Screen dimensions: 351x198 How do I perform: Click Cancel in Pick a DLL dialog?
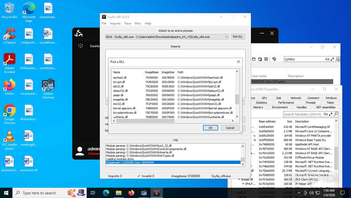pyautogui.click(x=230, y=128)
